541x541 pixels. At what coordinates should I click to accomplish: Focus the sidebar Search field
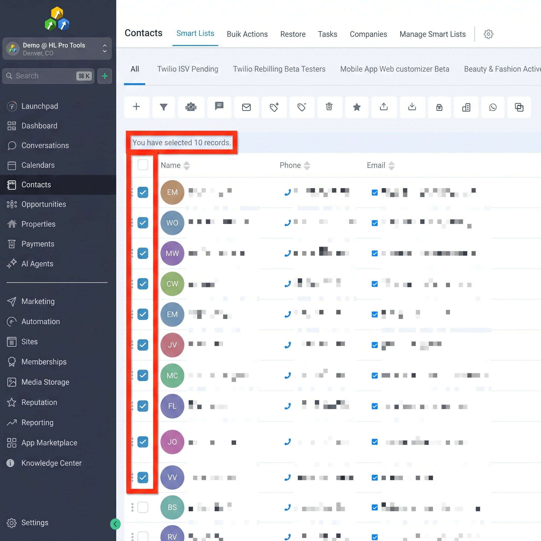[x=48, y=76]
